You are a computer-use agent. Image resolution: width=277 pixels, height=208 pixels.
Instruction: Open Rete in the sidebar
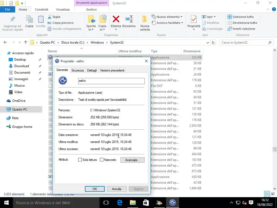15,118
